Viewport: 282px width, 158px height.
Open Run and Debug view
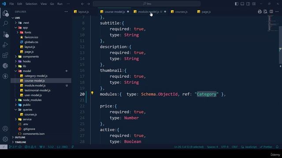pos(5,45)
